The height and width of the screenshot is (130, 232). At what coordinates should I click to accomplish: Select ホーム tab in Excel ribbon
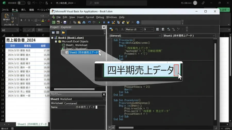(x=15, y=10)
